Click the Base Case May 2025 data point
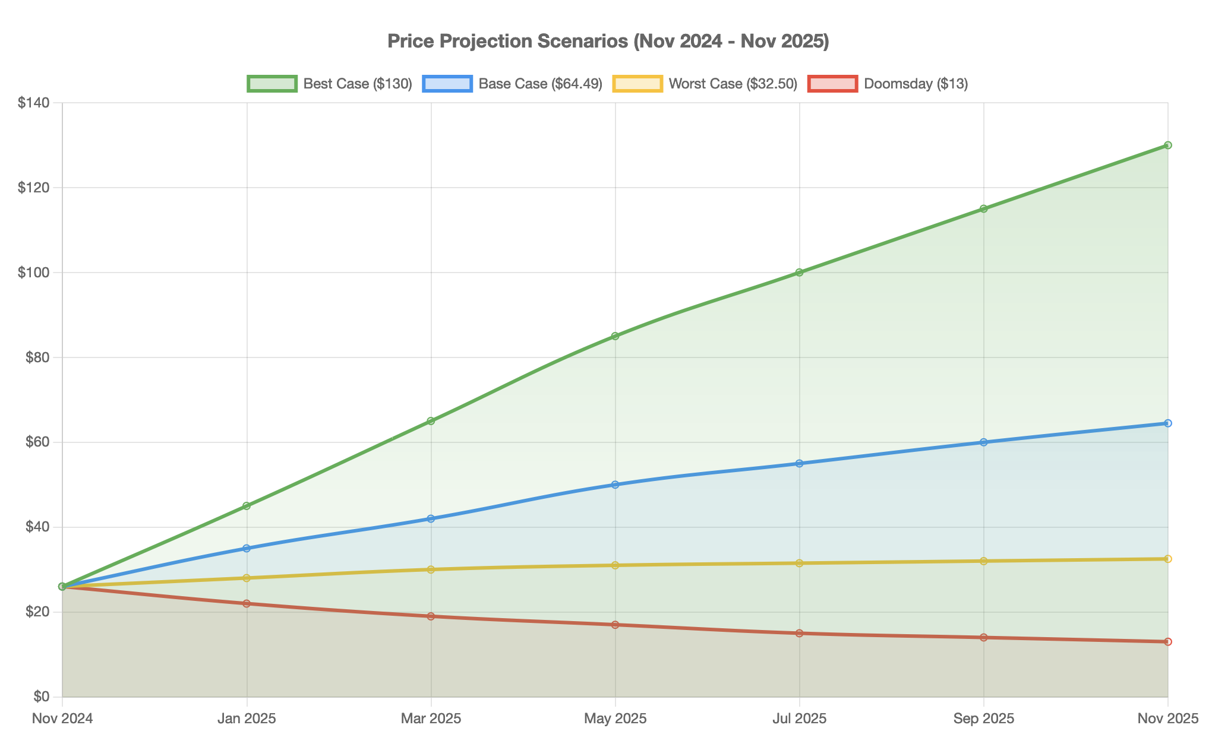 pos(615,485)
